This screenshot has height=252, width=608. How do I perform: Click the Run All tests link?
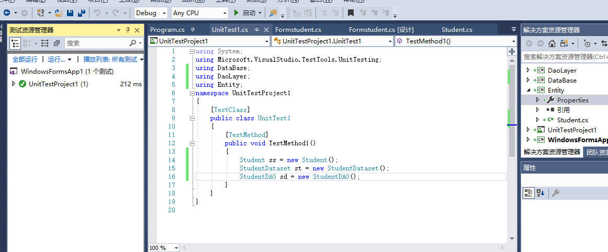click(x=25, y=59)
